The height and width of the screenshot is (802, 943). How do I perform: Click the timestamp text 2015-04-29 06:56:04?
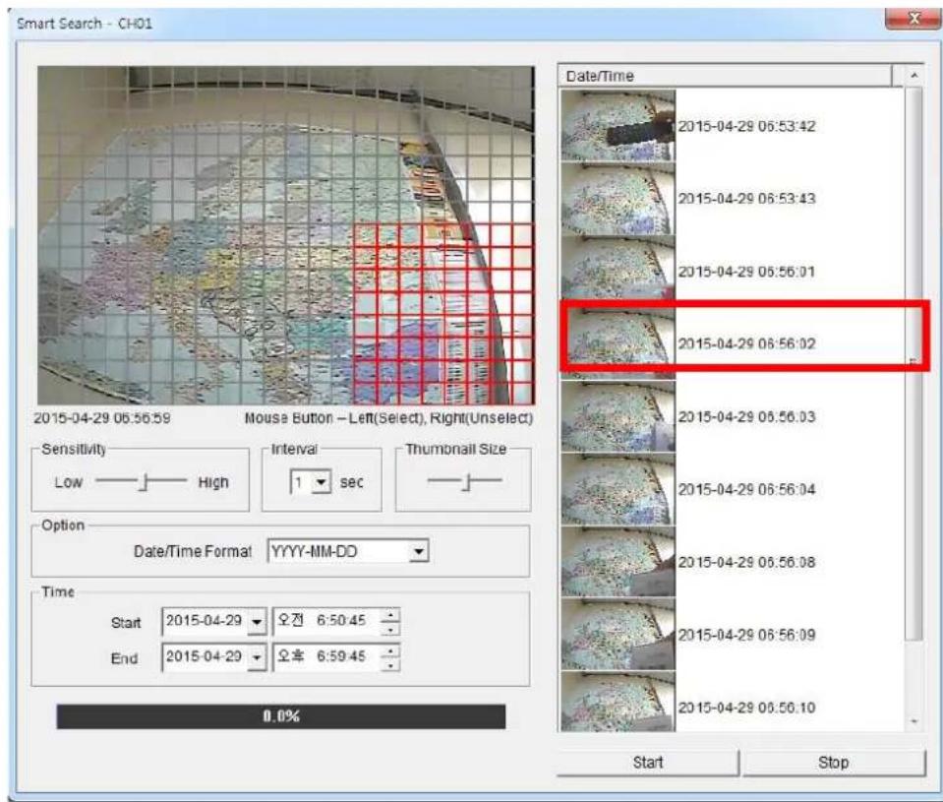click(x=746, y=490)
